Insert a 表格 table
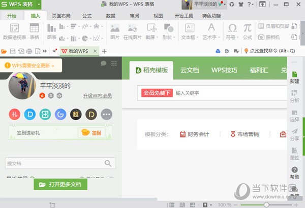The height and width of the screenshot is (208, 305). (x=34, y=31)
